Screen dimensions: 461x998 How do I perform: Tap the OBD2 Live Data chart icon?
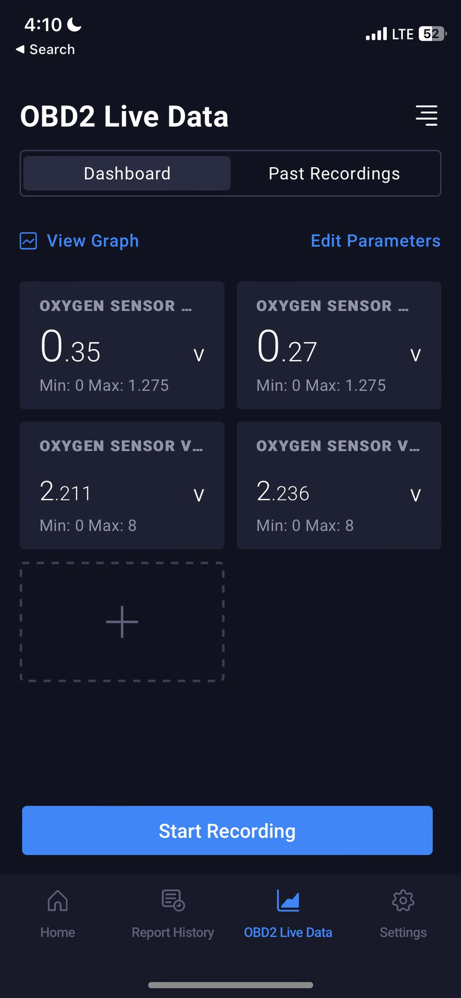[288, 901]
